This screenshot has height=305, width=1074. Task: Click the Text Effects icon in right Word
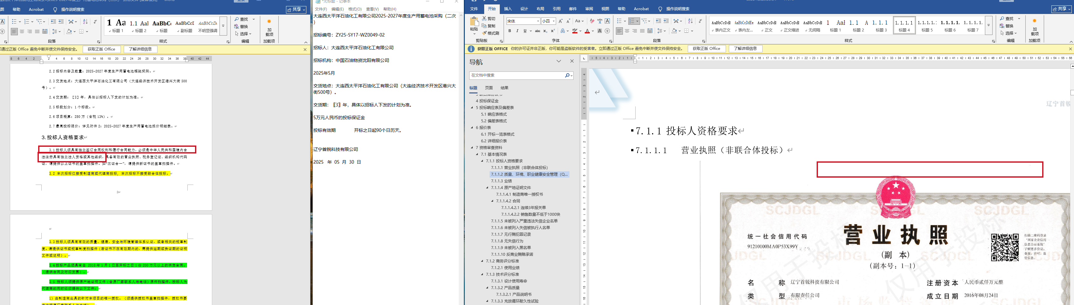[x=563, y=31]
